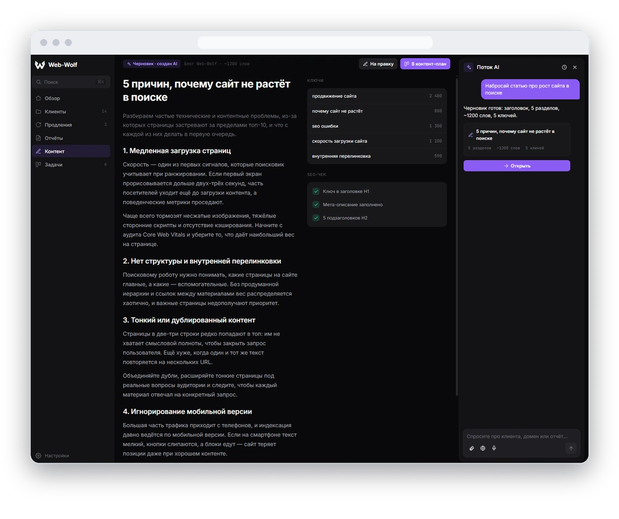Toggle Мета-описание заполнено check
The width and height of the screenshot is (619, 519).
tap(316, 204)
